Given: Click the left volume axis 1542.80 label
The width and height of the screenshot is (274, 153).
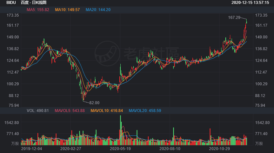Looking at the screenshot, I should click(x=12, y=123).
